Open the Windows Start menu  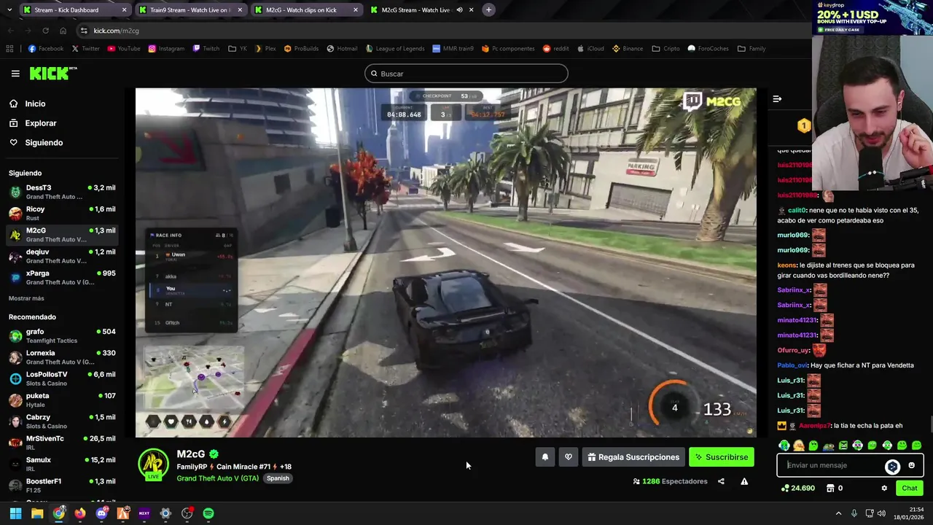15,513
